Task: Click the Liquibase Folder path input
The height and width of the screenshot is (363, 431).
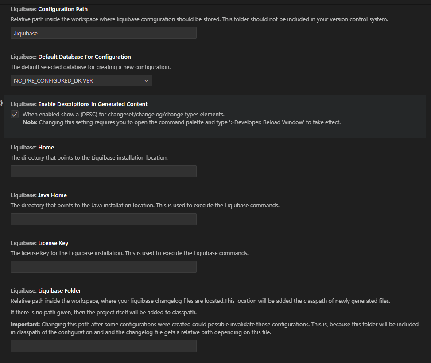Action: click(103, 346)
